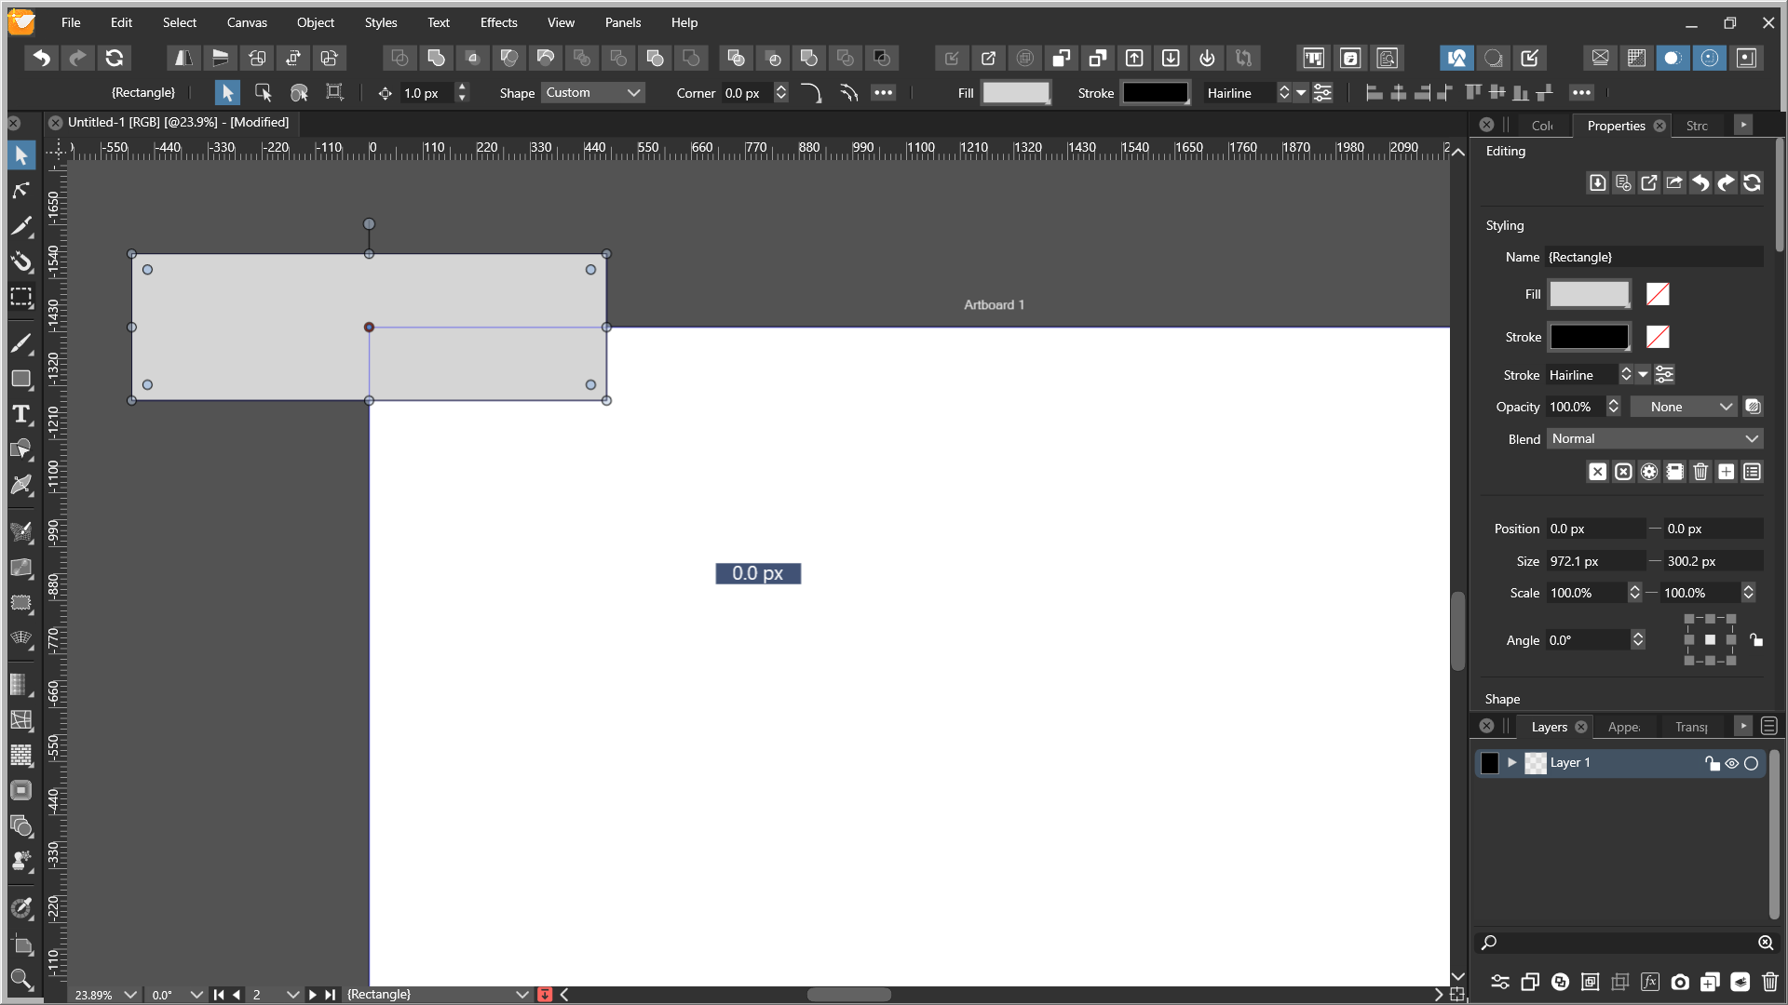Click the Undo arrow in top toolbar

coord(41,58)
